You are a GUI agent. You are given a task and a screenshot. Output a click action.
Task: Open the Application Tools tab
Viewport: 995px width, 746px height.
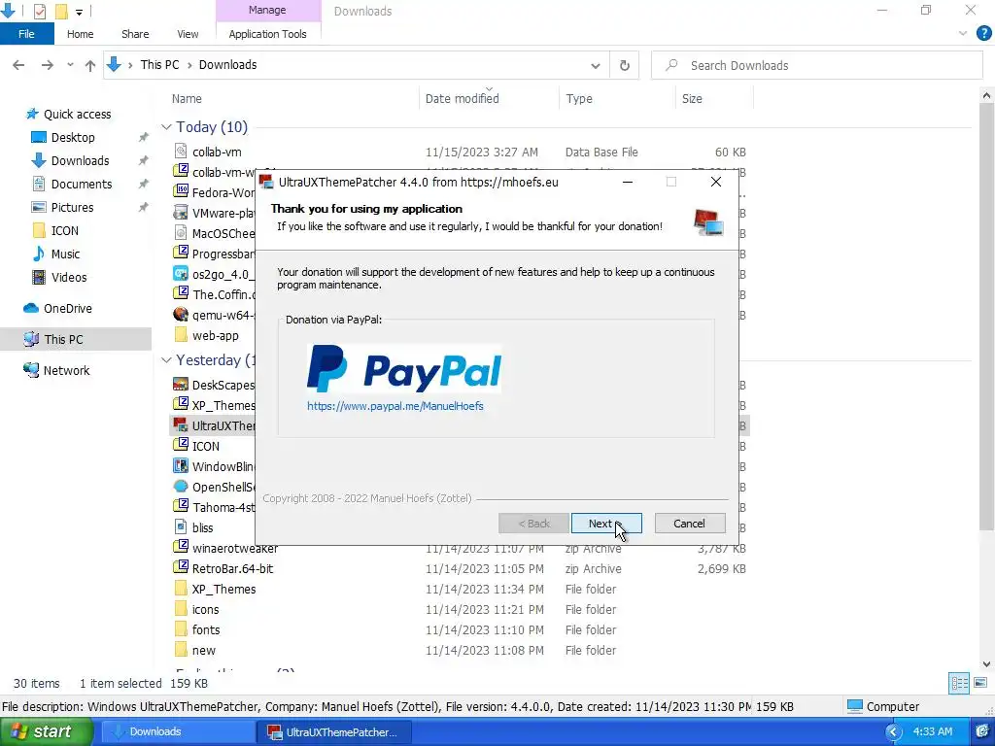tap(268, 34)
